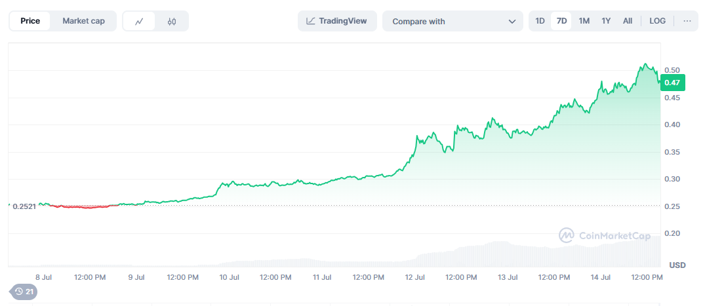Select the Price tab
Screen dimensions: 705x306
tap(30, 21)
